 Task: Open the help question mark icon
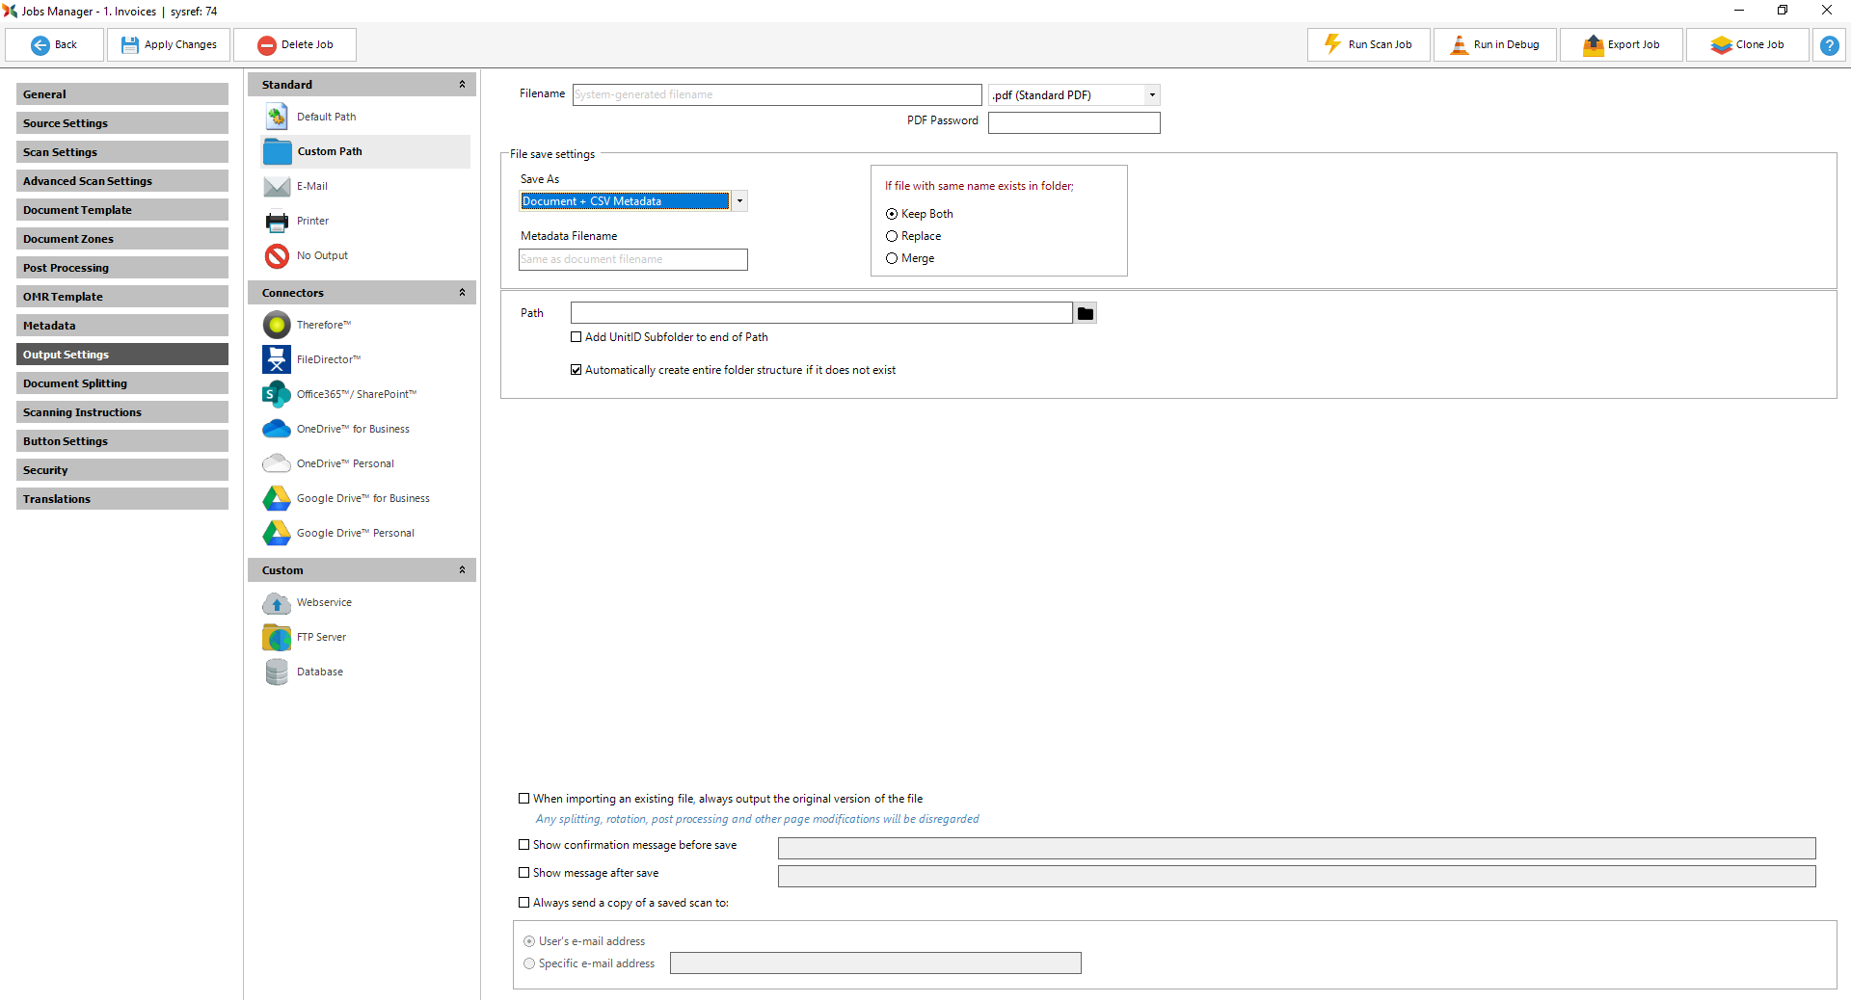[x=1829, y=45]
